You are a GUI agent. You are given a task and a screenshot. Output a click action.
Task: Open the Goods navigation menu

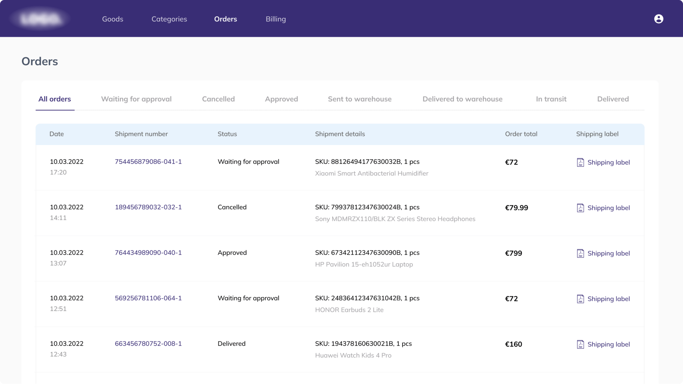point(112,19)
